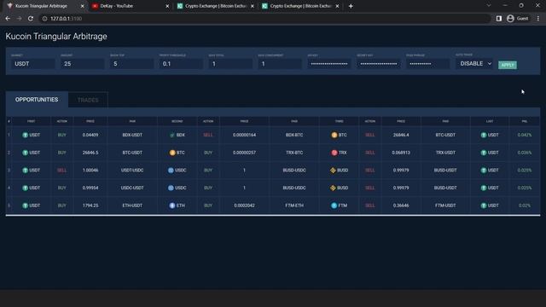This screenshot has width=546, height=307.
Task: Click the price value 1794.25
Action: coord(90,206)
